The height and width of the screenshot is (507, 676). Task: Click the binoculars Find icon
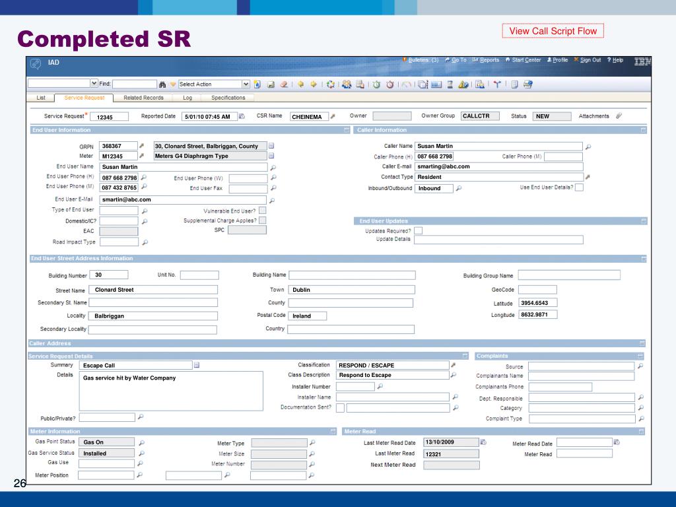coord(163,84)
